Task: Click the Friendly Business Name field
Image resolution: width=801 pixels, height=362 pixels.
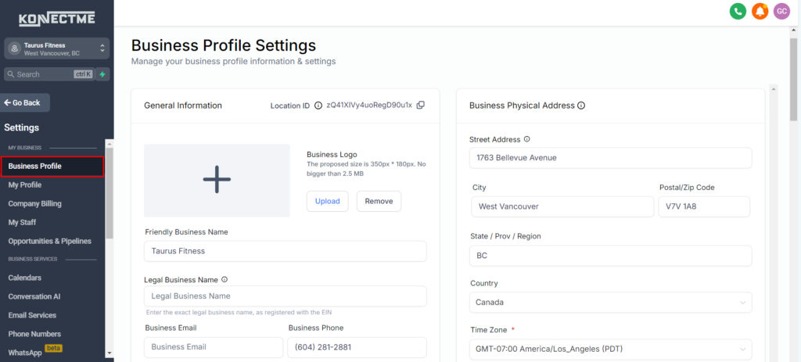Action: 285,251
